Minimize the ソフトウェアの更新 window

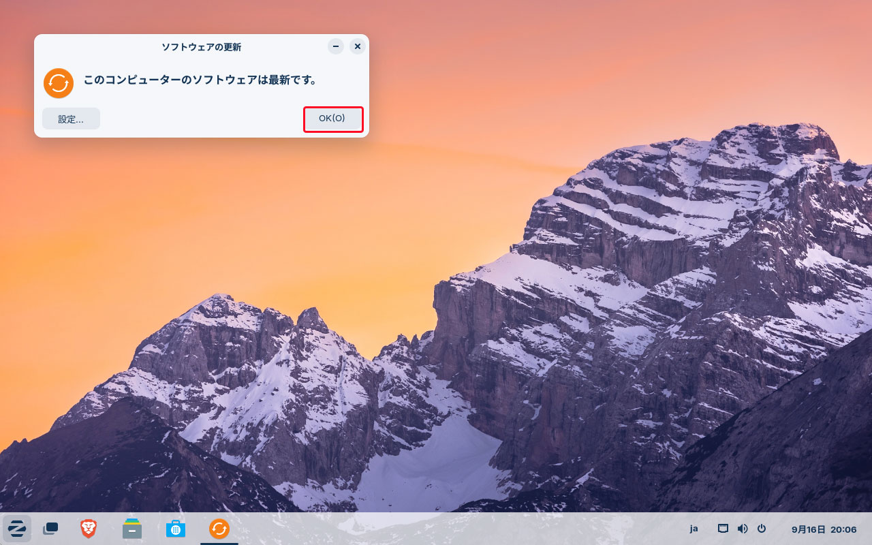click(x=336, y=46)
